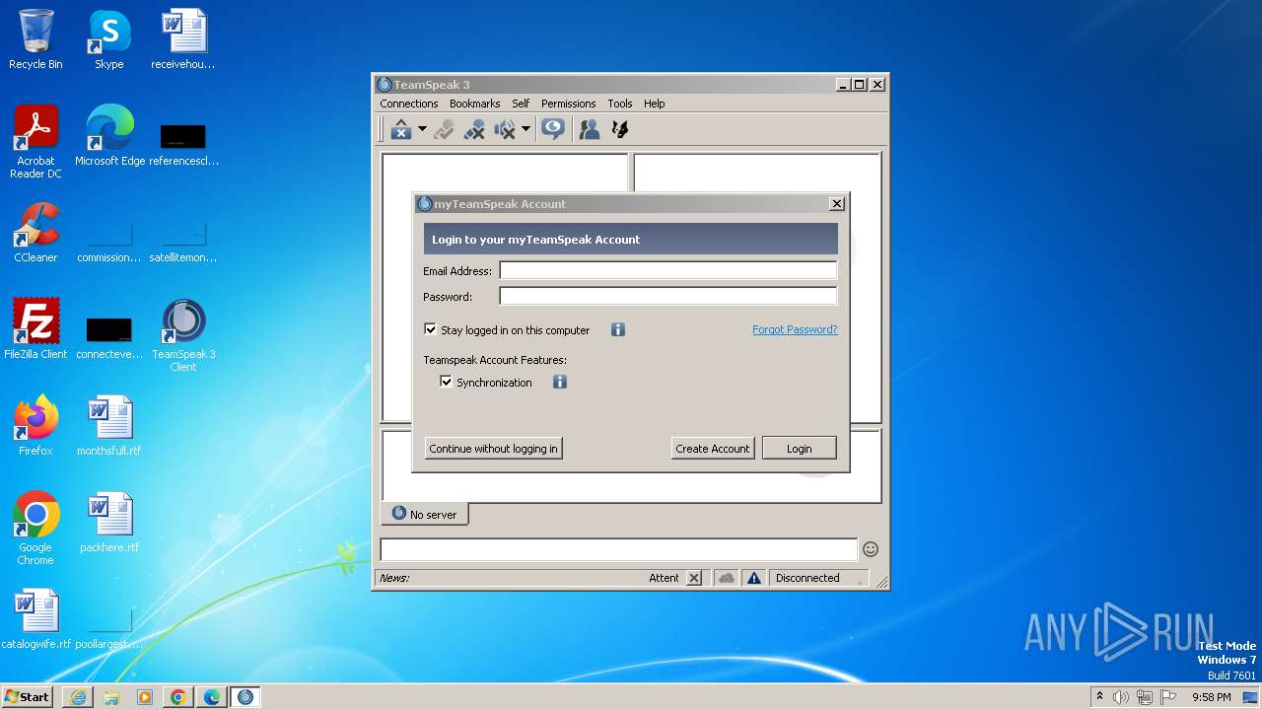Select the catalogwife.rtf desktop file
This screenshot has width=1262, height=710.
coord(35,618)
